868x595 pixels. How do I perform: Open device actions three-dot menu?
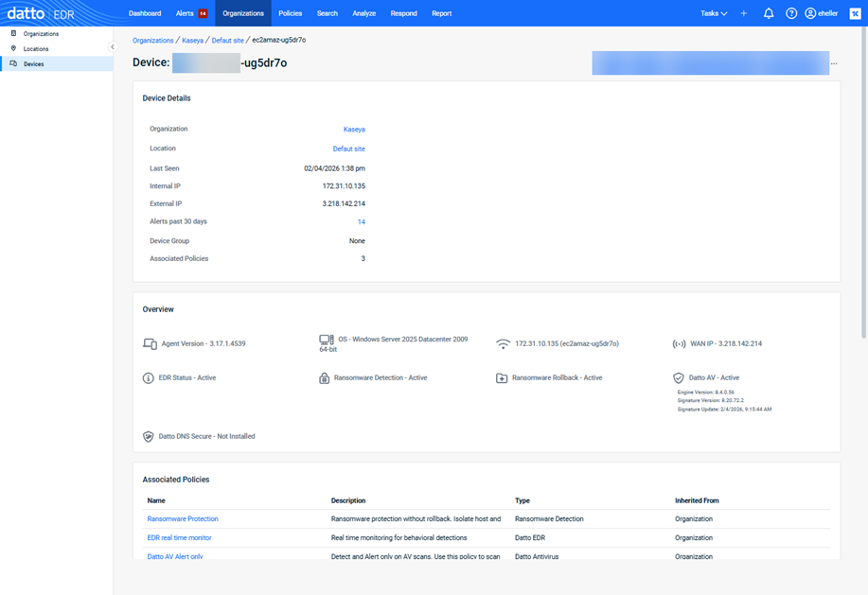point(834,63)
